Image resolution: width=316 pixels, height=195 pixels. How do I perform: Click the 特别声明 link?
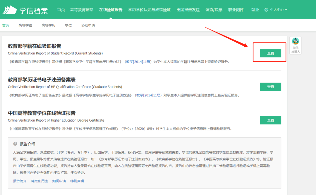click(77, 181)
